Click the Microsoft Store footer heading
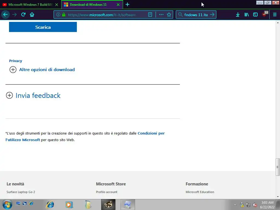Viewport: 280px width, 210px height. (111, 184)
